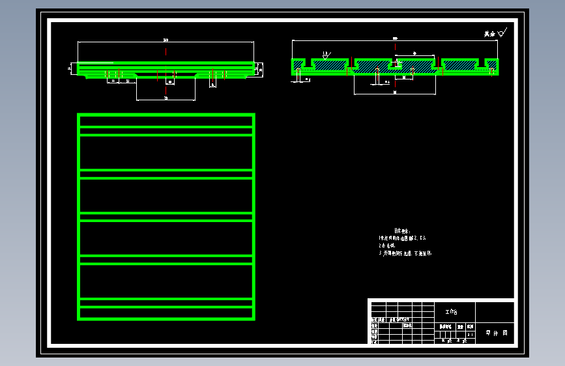Select the large green plan view outline
Screen dimensions: 565x366
166,217
